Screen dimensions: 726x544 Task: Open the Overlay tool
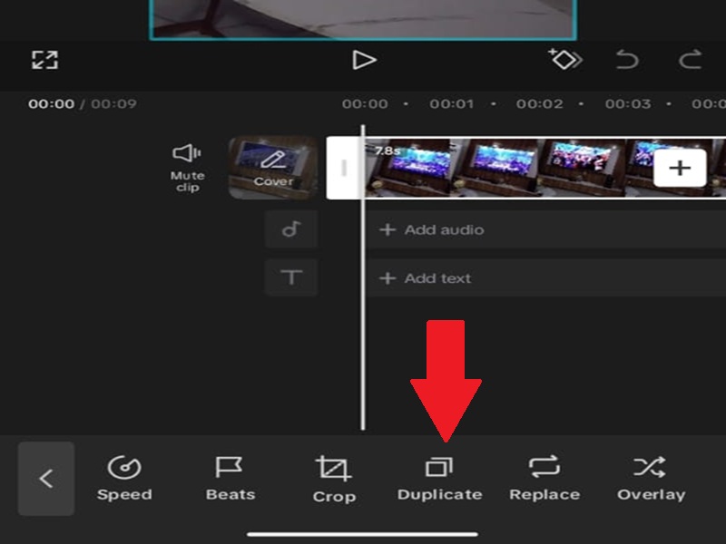pos(650,479)
